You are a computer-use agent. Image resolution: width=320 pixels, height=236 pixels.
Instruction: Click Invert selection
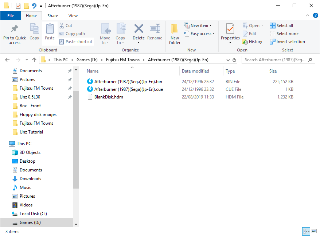point(287,42)
